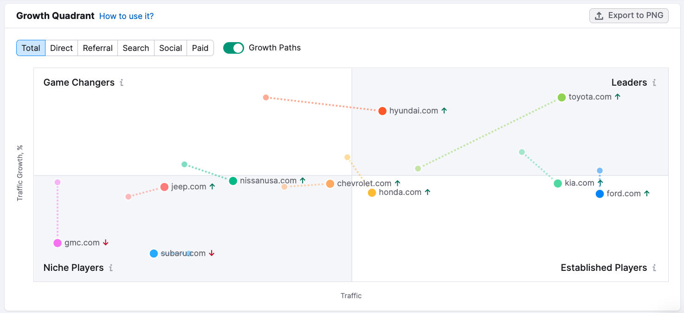
Task: Click the Export to PNG button
Action: tap(629, 15)
